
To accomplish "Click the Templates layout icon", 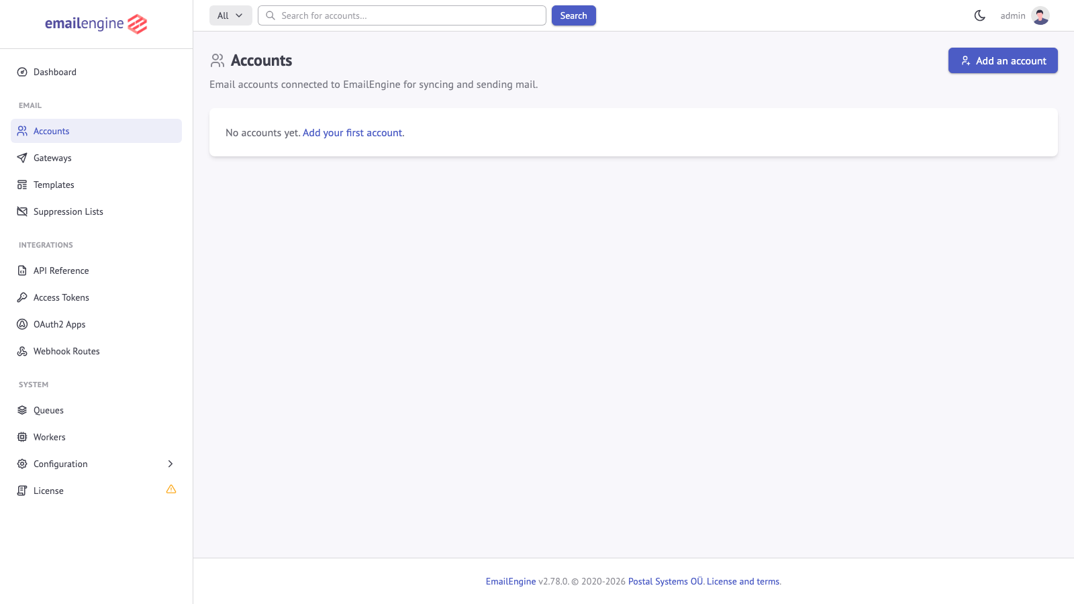I will [x=22, y=185].
